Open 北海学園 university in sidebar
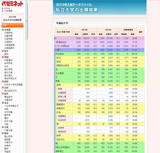Screen dimensions: 160x153 click(x=8, y=39)
